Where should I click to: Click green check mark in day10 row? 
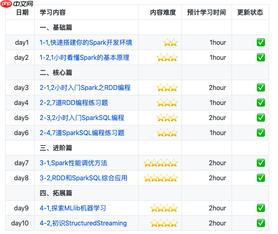tap(261, 223)
